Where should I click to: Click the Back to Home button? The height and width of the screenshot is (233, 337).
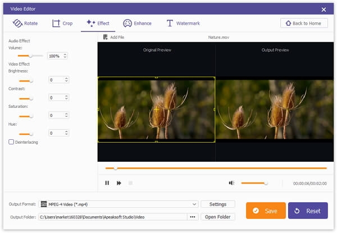pos(304,23)
